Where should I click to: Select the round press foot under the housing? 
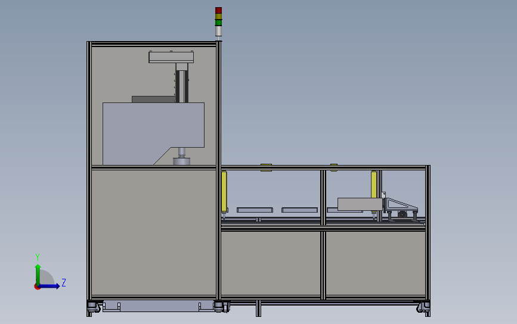click(x=182, y=161)
